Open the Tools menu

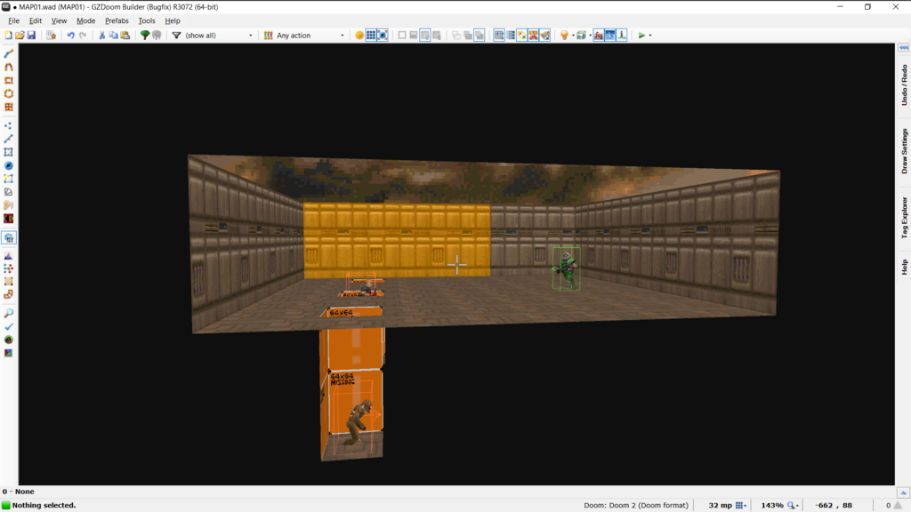click(147, 20)
